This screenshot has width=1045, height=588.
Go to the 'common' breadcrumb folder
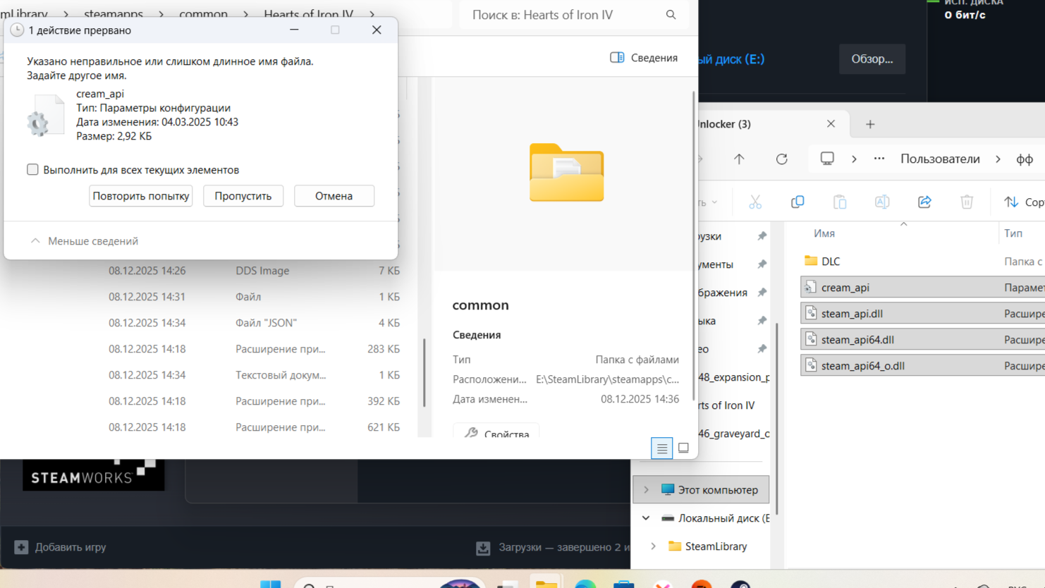(203, 14)
